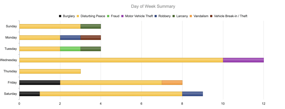Screen dimensions: 285x109
Task: Click the dark green Larceny legend swatch
Action: (174, 16)
